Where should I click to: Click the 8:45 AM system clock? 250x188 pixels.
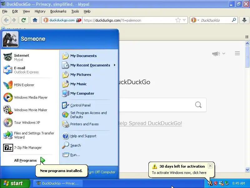(x=238, y=183)
